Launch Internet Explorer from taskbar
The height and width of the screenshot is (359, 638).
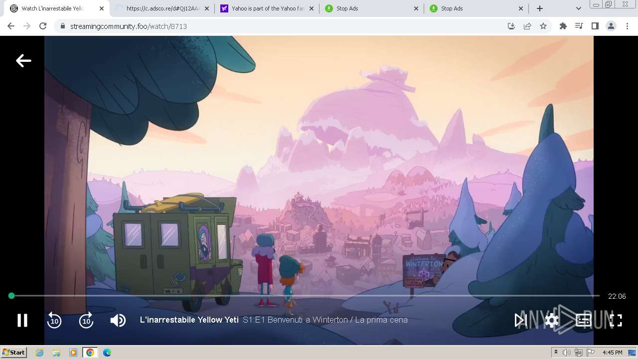(39, 353)
